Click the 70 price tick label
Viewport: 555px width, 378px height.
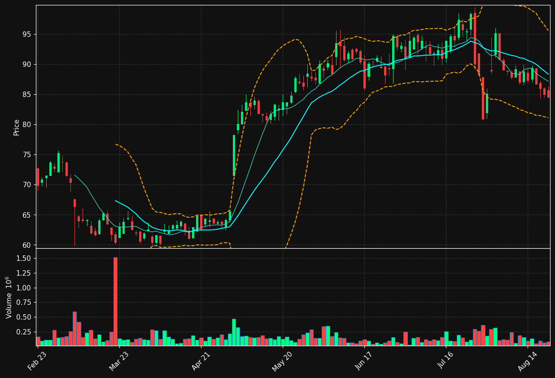coord(28,185)
